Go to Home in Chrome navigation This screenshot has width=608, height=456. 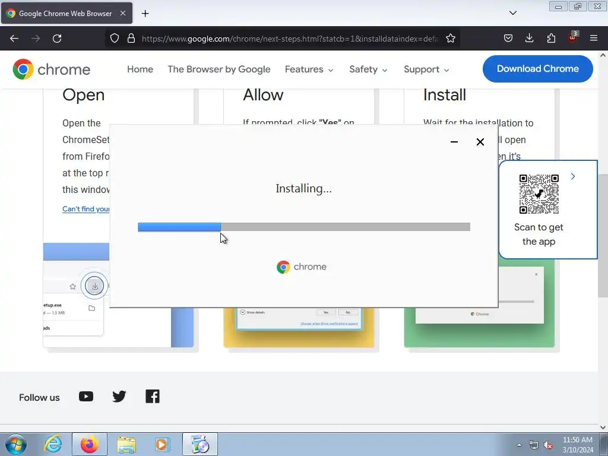click(x=140, y=69)
